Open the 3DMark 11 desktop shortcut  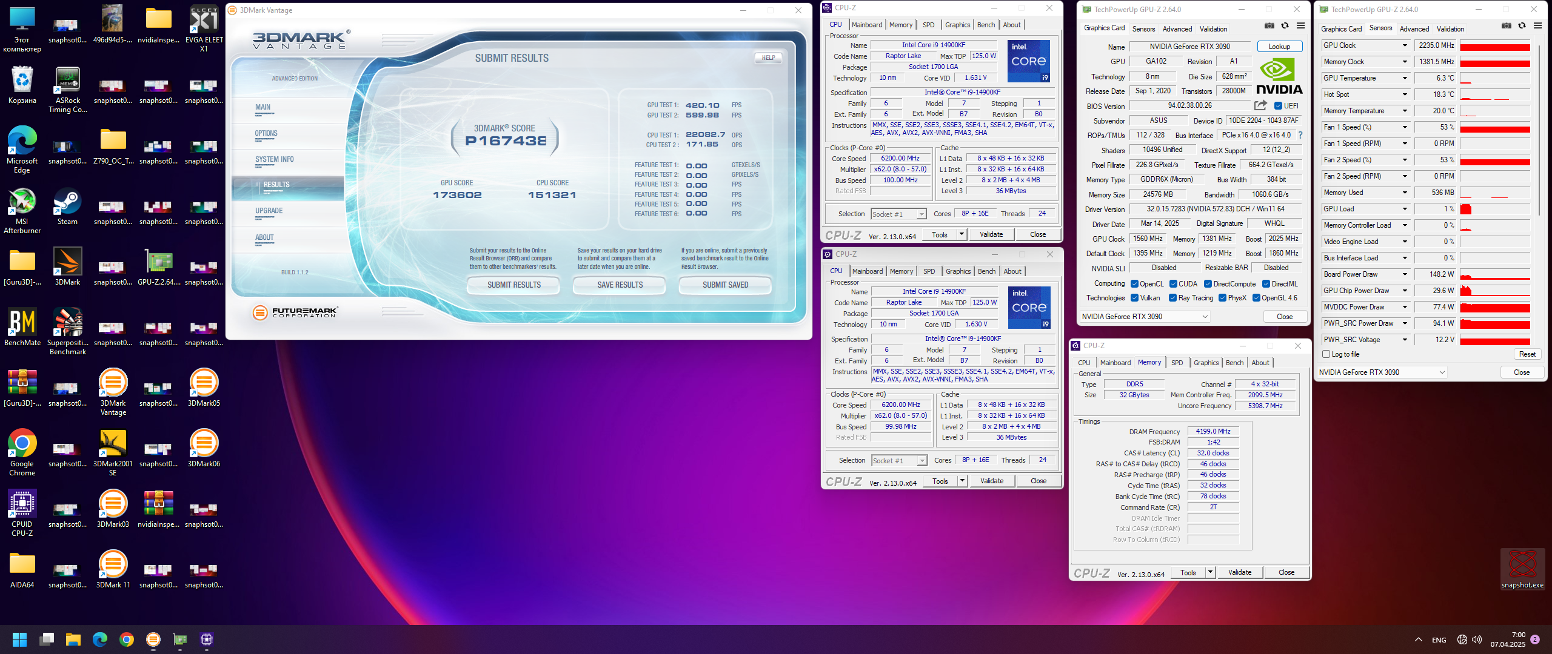tap(113, 569)
